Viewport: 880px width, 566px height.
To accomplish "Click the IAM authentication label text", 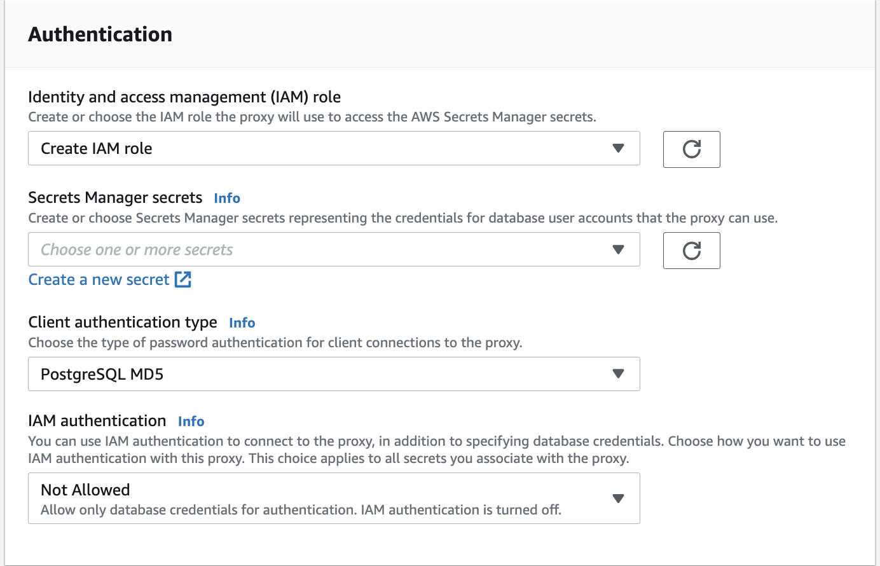I will pyautogui.click(x=97, y=421).
